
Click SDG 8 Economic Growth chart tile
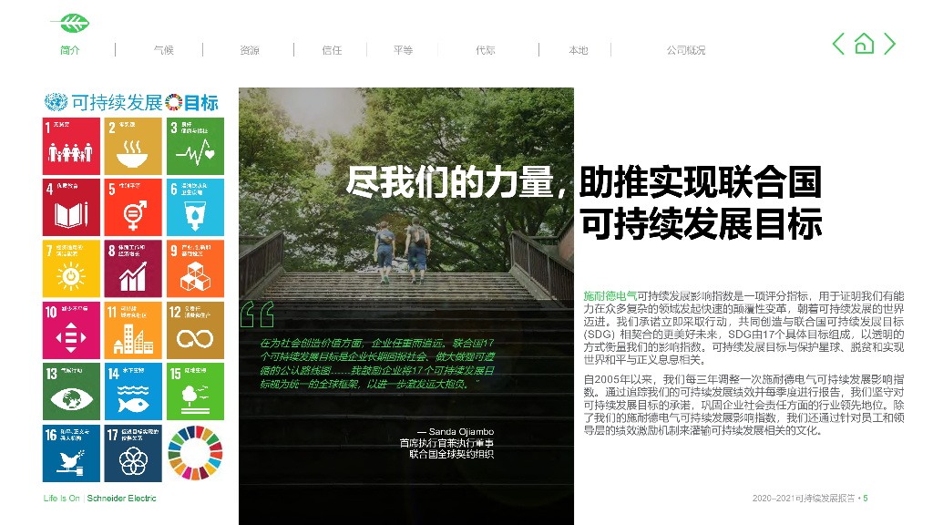point(133,269)
